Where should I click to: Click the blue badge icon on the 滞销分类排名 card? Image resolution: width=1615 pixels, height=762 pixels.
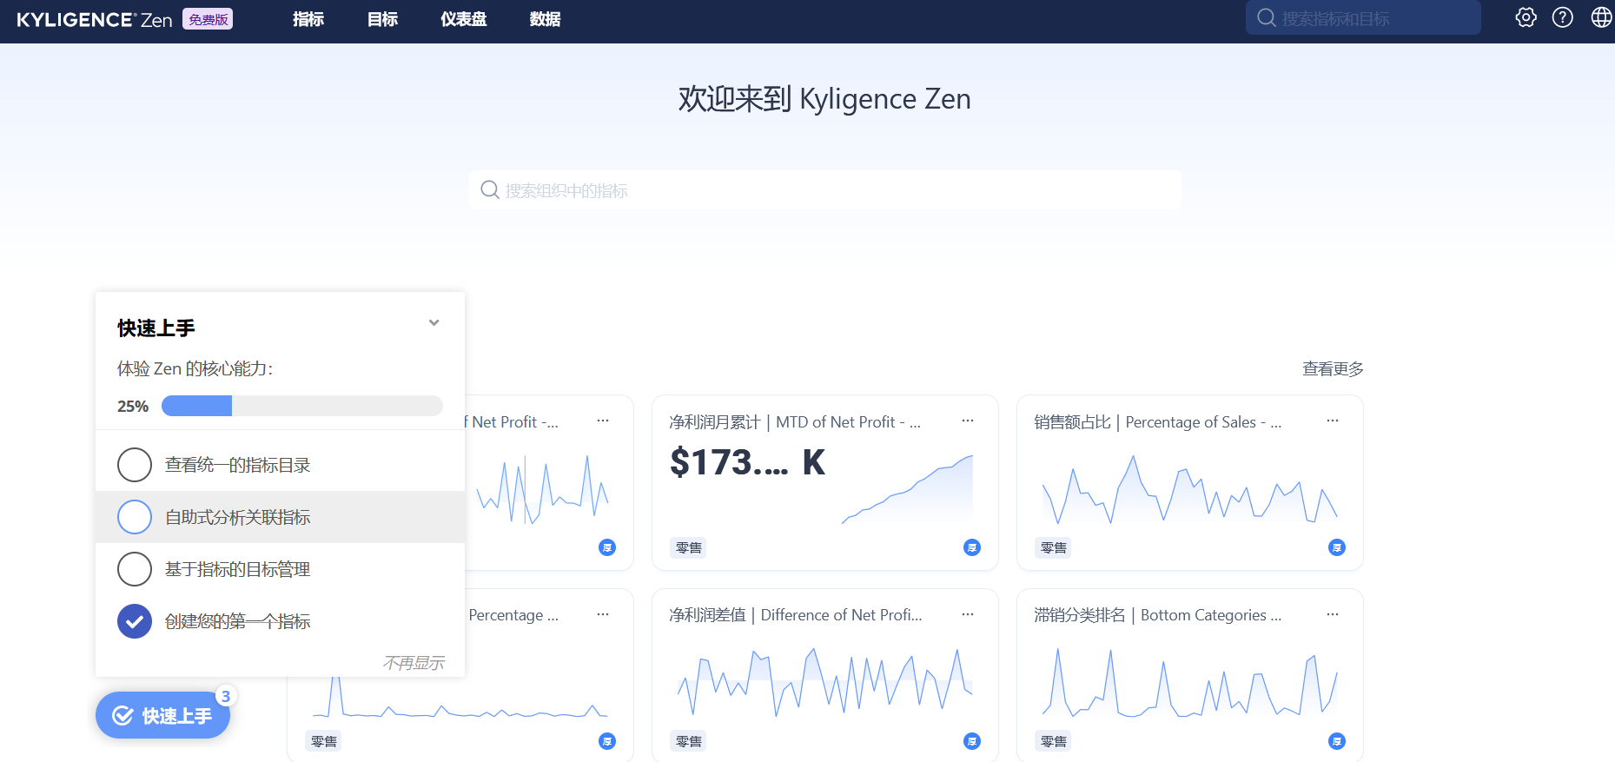(1337, 741)
